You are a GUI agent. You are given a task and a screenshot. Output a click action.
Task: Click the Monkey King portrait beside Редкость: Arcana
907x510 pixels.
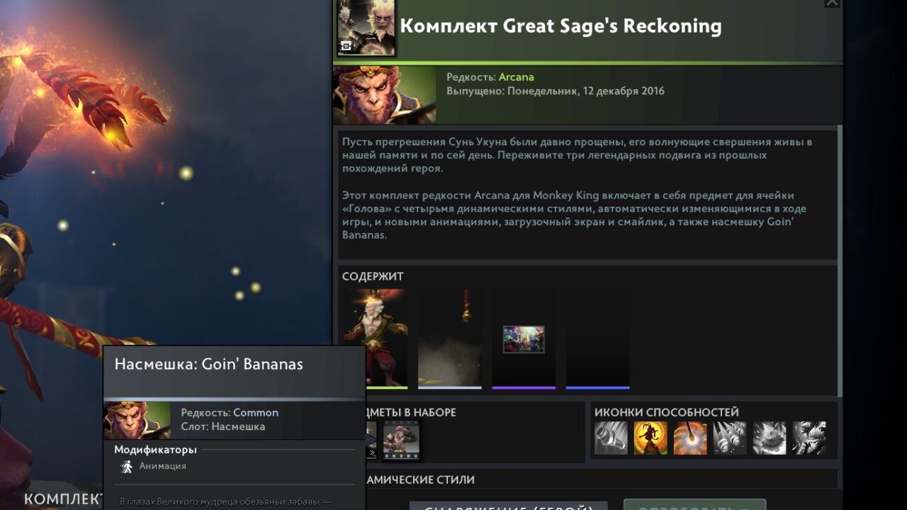(384, 96)
